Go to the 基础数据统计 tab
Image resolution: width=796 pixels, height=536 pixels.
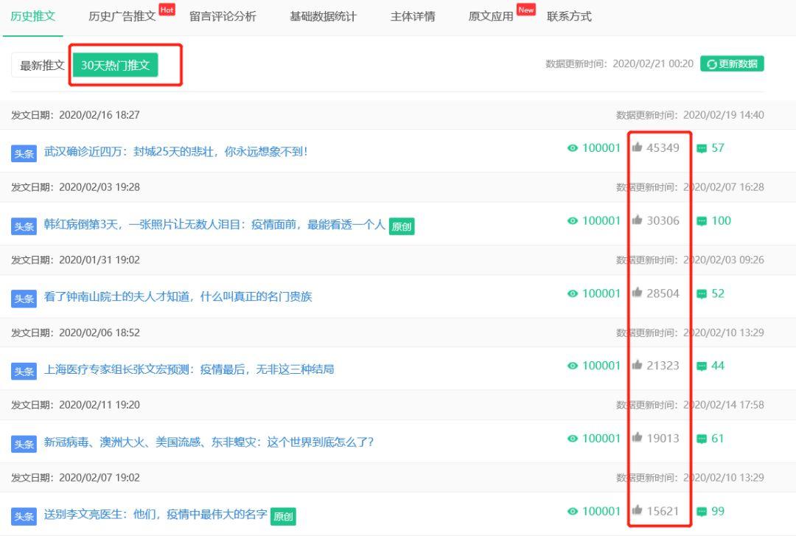tap(323, 16)
